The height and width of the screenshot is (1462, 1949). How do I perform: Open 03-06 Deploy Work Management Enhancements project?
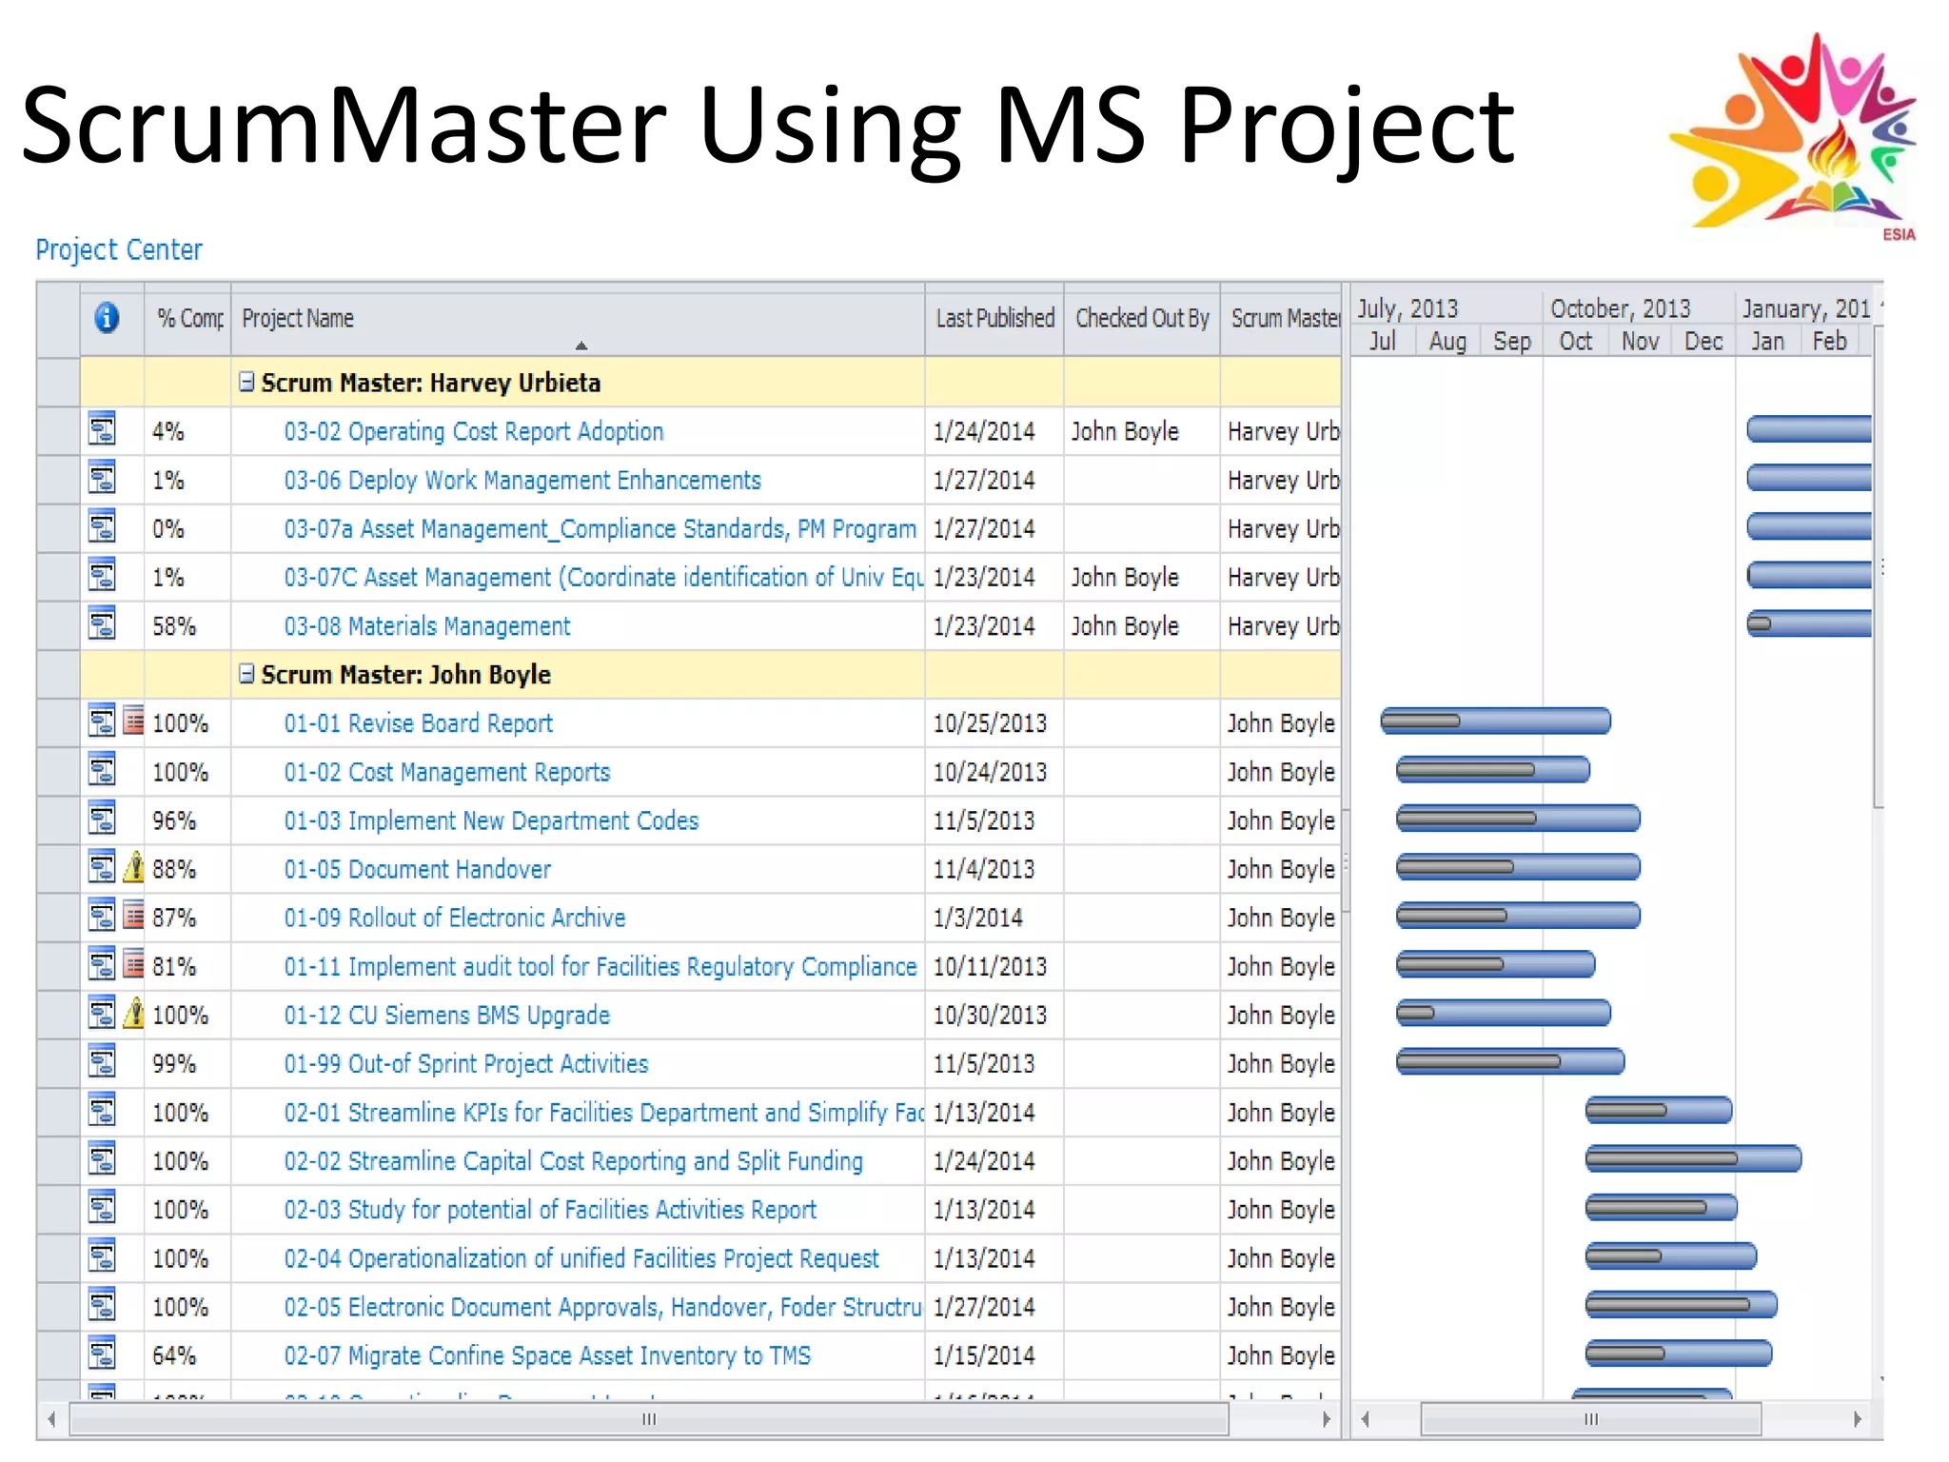(x=522, y=480)
